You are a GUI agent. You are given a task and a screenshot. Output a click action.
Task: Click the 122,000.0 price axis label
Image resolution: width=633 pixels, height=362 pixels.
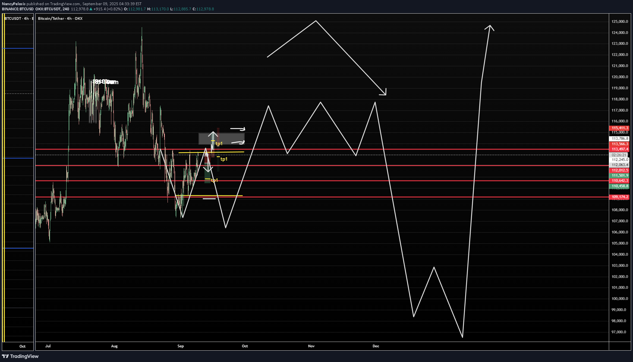(x=620, y=55)
